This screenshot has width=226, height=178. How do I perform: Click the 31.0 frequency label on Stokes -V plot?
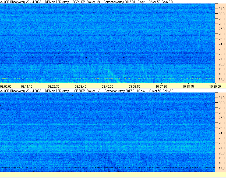click(222, 9)
